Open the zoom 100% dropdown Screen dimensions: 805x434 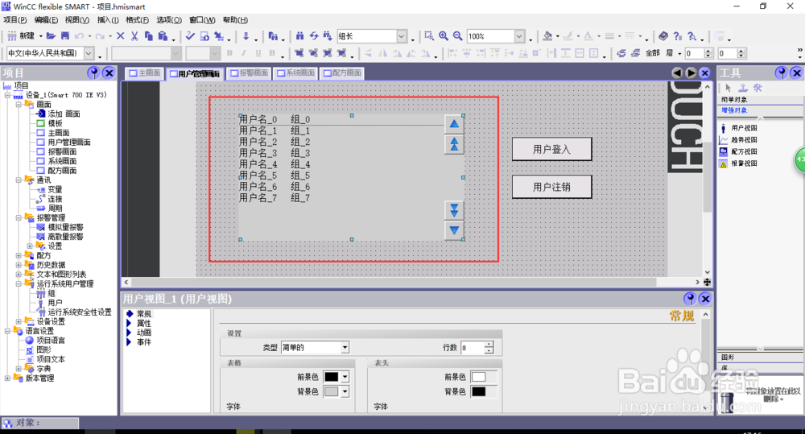pyautogui.click(x=519, y=36)
